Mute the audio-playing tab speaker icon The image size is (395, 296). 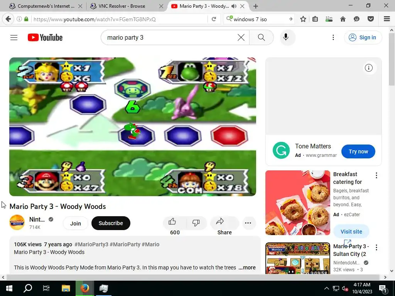click(x=234, y=6)
